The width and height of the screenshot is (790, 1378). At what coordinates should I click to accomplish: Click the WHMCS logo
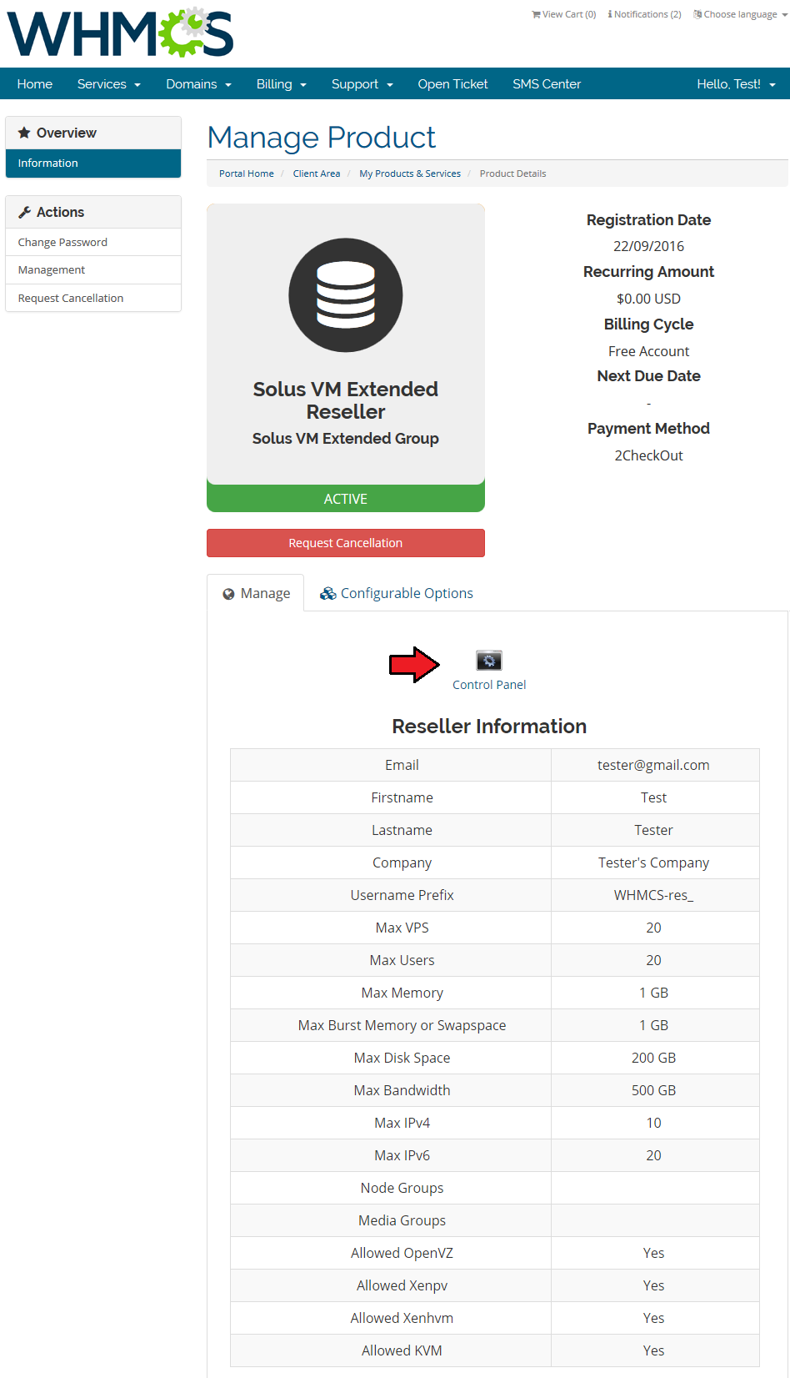[120, 33]
